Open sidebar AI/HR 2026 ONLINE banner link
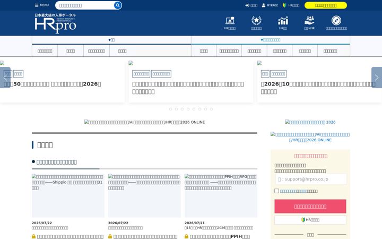382x239 pixels. (310, 137)
